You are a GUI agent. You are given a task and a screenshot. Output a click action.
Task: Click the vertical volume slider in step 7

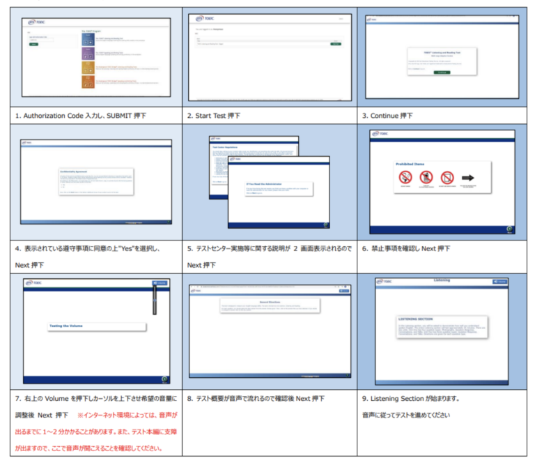tap(153, 300)
